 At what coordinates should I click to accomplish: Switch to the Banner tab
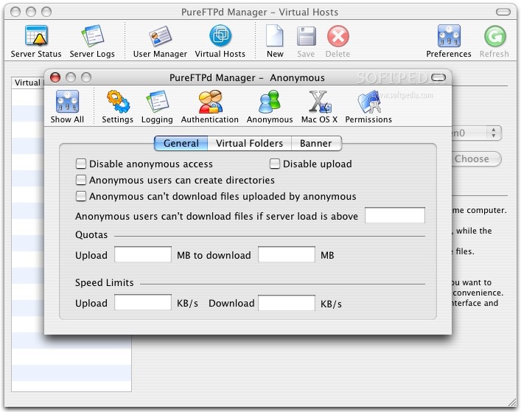coord(316,143)
